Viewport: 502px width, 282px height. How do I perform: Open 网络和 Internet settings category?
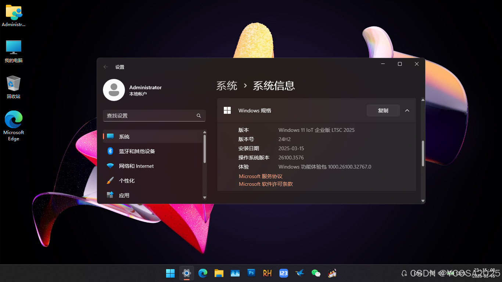tap(153, 166)
